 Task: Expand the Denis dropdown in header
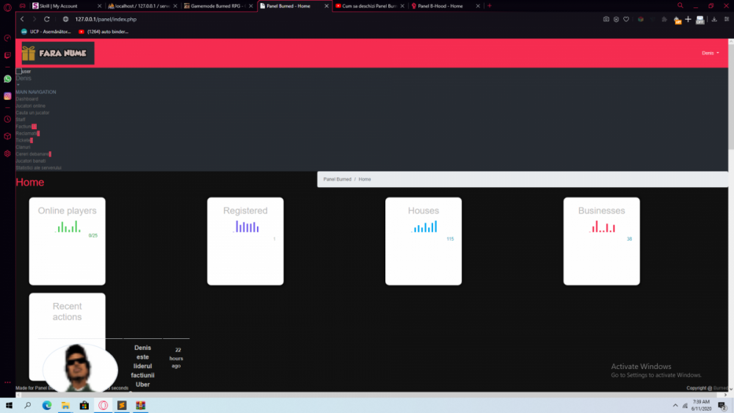710,53
